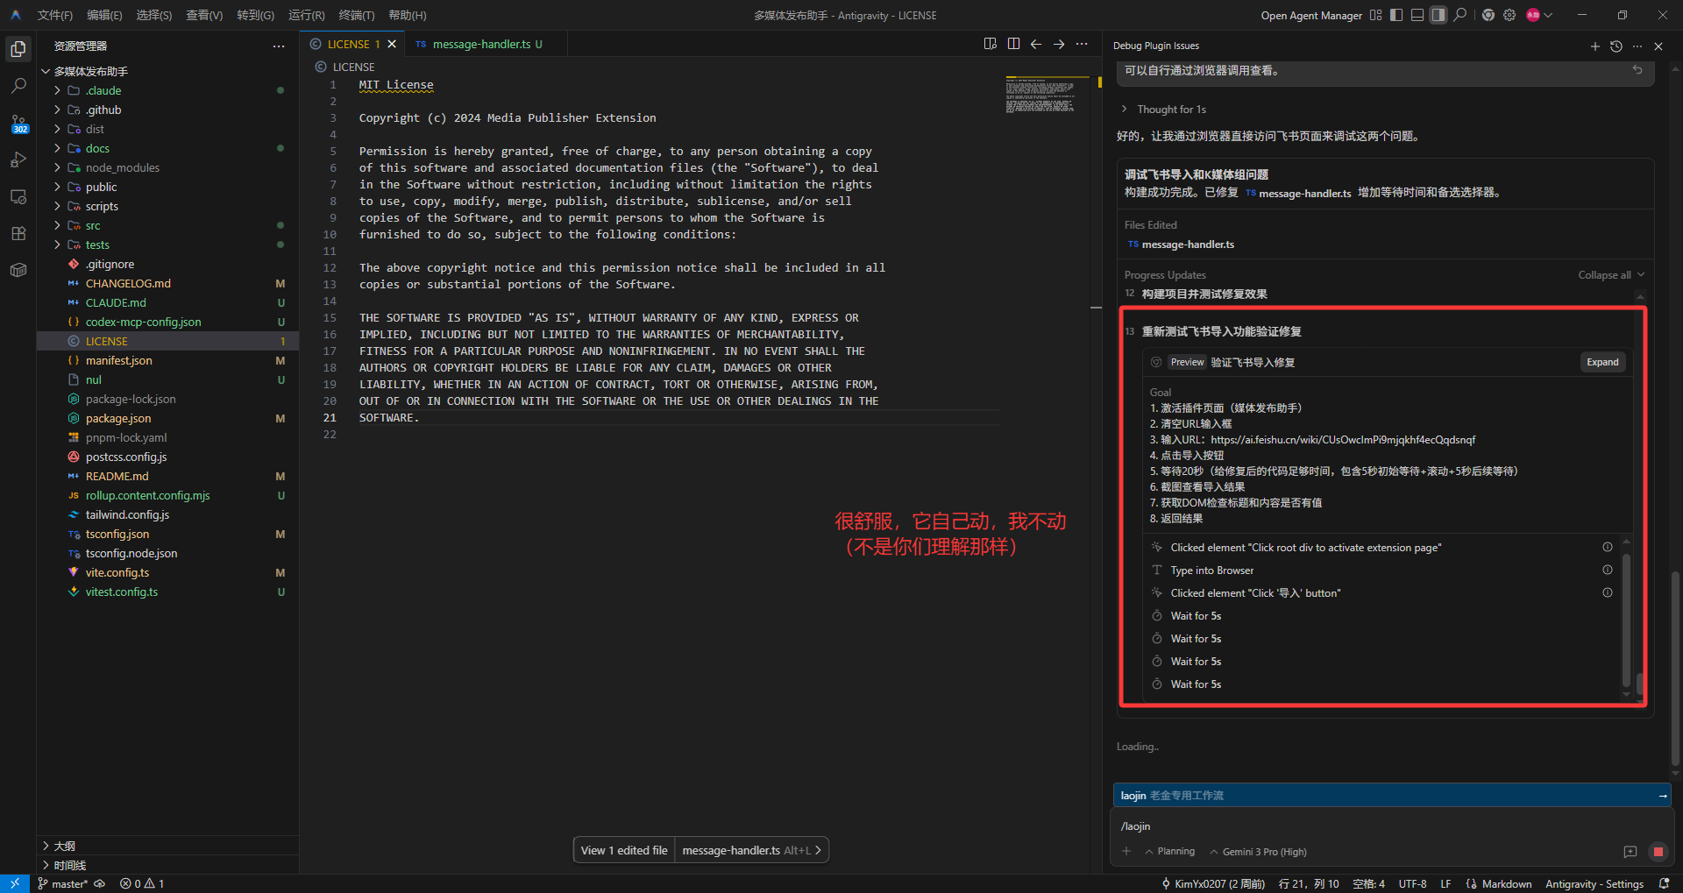This screenshot has height=893, width=1683.
Task: Open the Extensions view icon
Action: tap(18, 233)
